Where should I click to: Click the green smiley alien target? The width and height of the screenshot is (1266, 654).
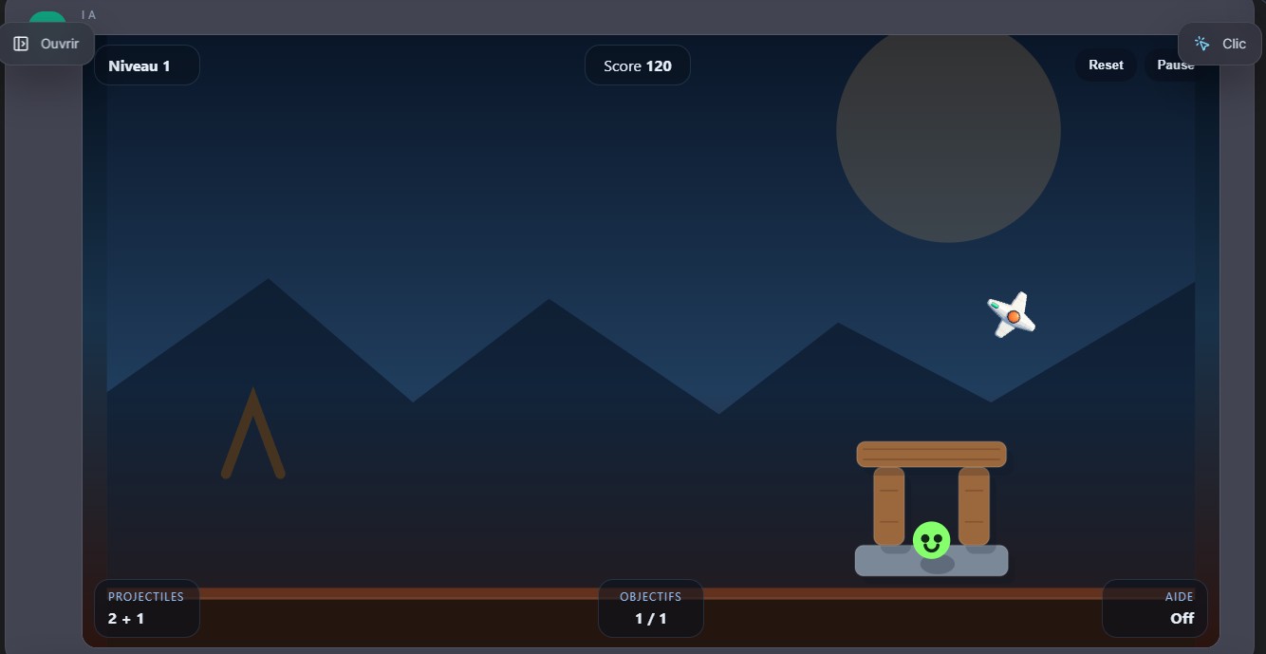pyautogui.click(x=929, y=540)
